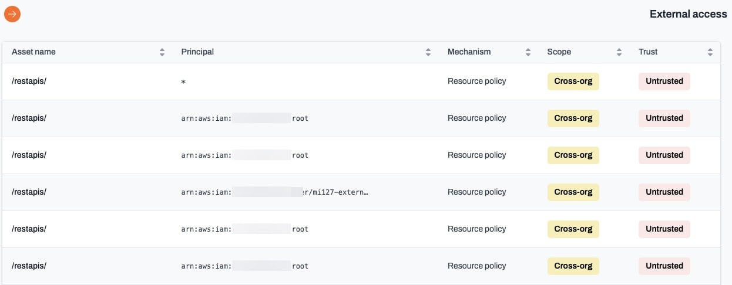Sort by Asset name column sort arrows
Image resolution: width=732 pixels, height=285 pixels.
pyautogui.click(x=162, y=52)
